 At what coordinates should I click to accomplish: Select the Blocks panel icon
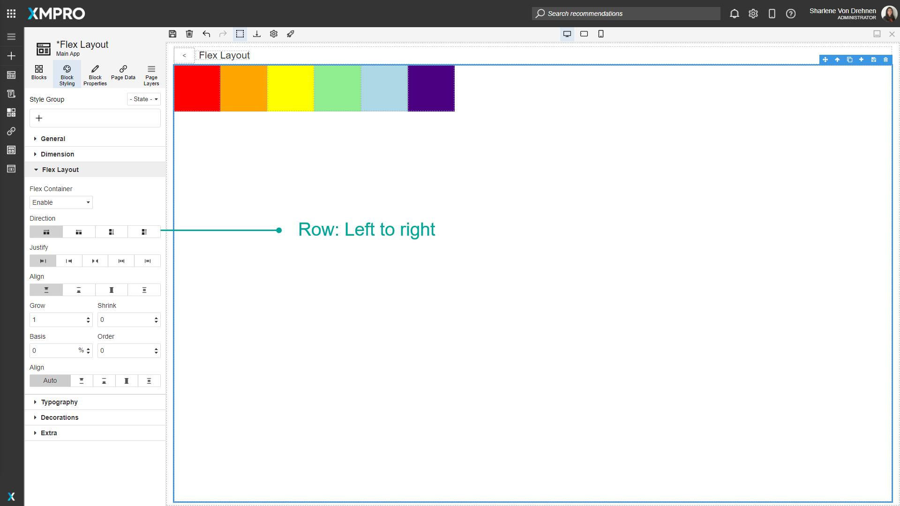coord(39,74)
